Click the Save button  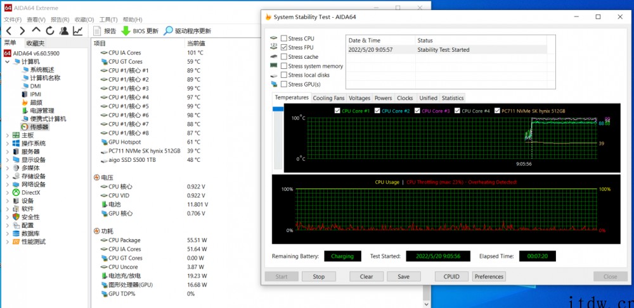403,276
